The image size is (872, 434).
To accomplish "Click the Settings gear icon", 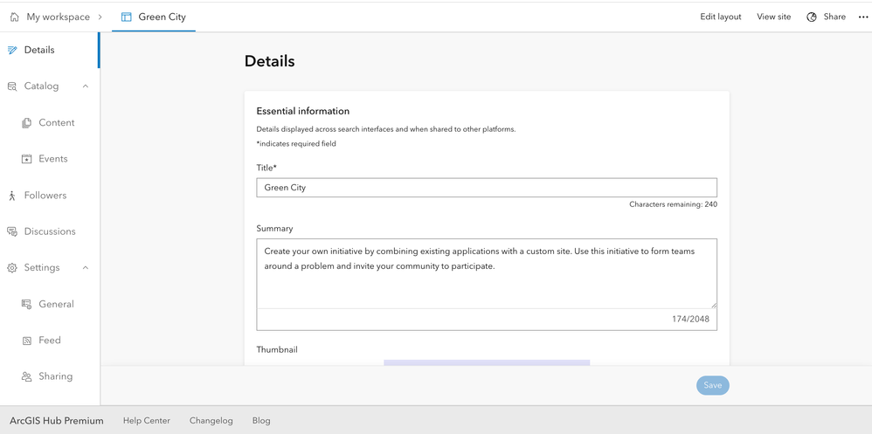I will [12, 268].
